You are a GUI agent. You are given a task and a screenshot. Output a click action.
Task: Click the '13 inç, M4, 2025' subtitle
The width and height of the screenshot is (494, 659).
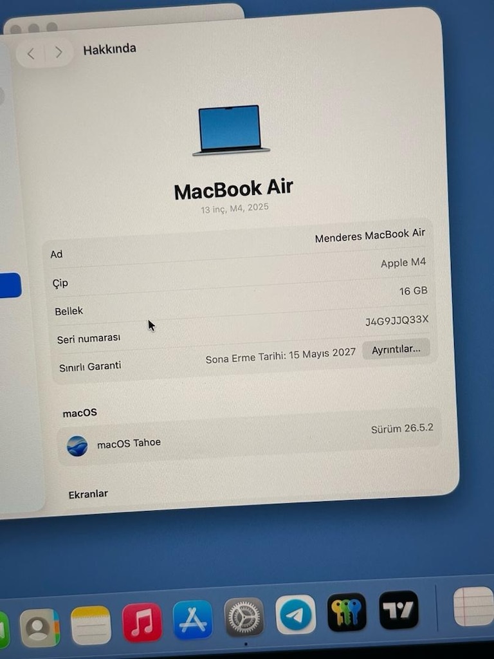coord(234,208)
